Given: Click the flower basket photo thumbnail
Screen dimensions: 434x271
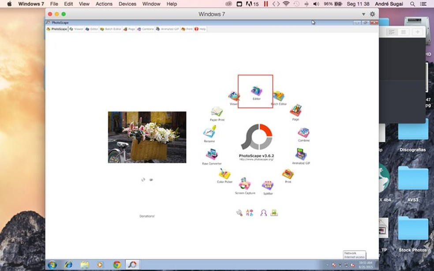Looking at the screenshot, I should pyautogui.click(x=147, y=137).
